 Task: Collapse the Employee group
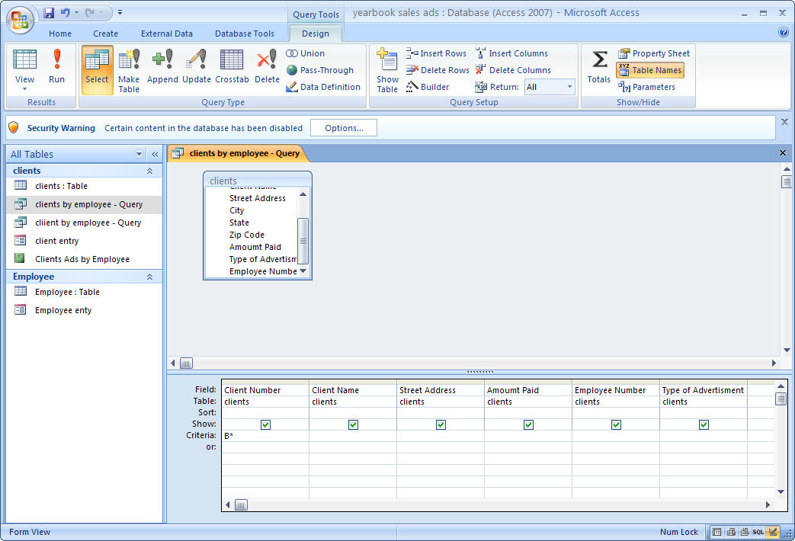point(149,277)
